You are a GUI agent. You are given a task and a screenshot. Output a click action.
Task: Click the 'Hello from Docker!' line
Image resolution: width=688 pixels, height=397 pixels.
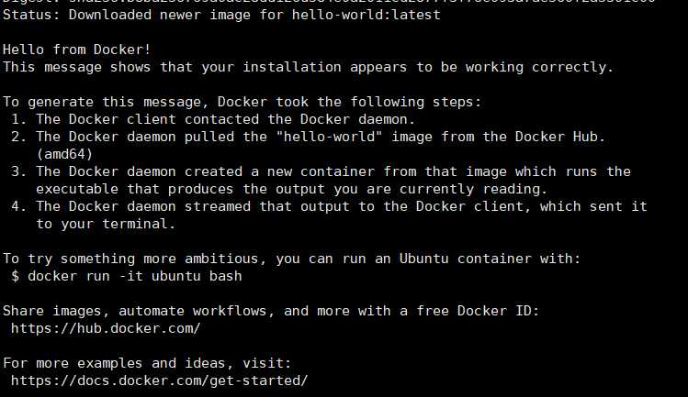click(x=77, y=50)
